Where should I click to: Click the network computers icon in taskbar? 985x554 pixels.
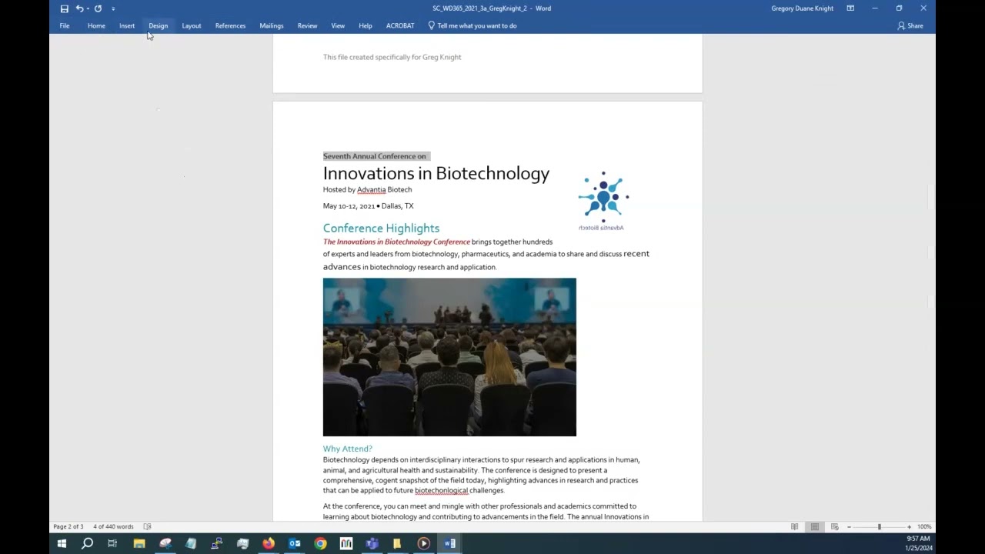217,543
